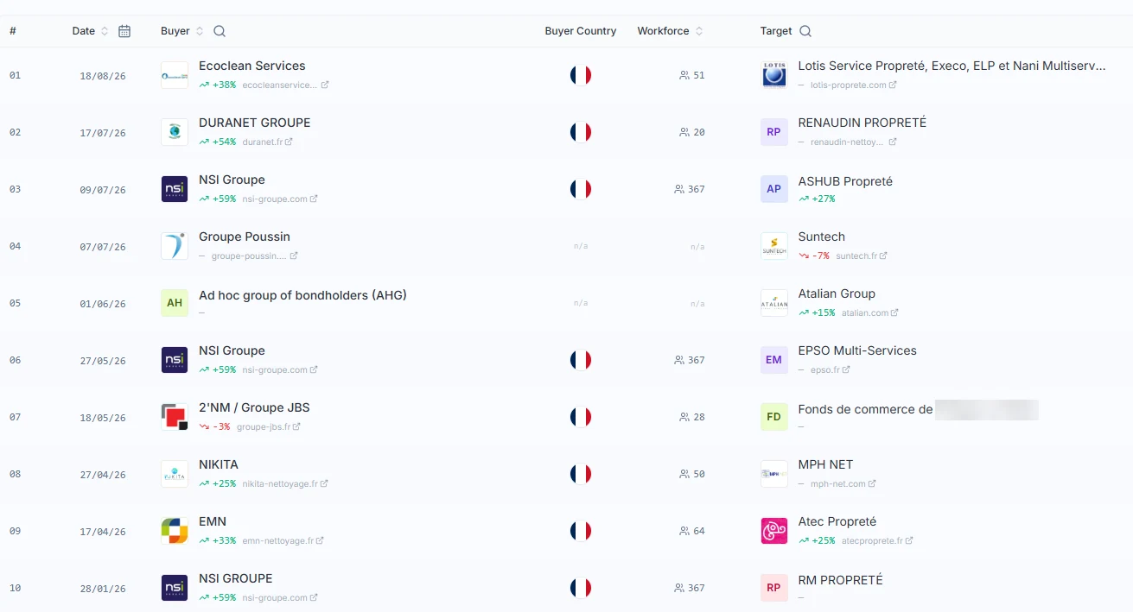Open the groupe-poussin website link
Screen dimensions: 1133x612
[x=255, y=256]
